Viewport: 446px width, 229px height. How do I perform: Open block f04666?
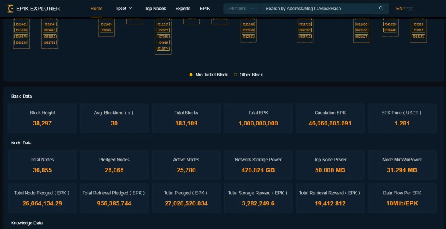click(x=163, y=42)
